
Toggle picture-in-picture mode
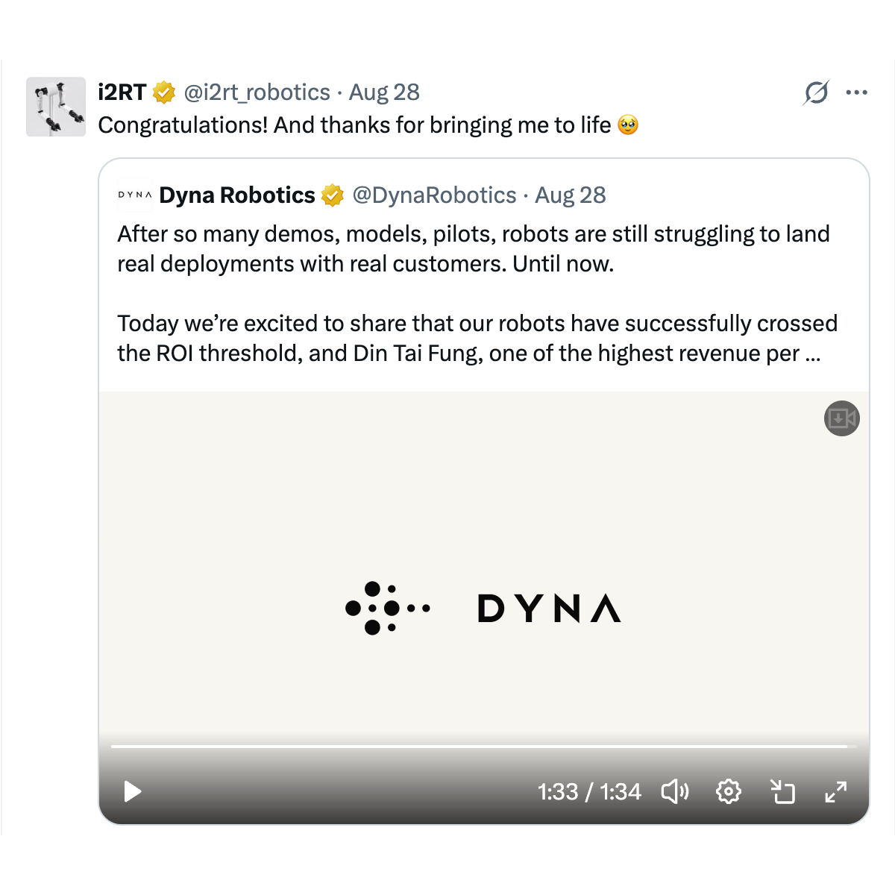coord(782,791)
